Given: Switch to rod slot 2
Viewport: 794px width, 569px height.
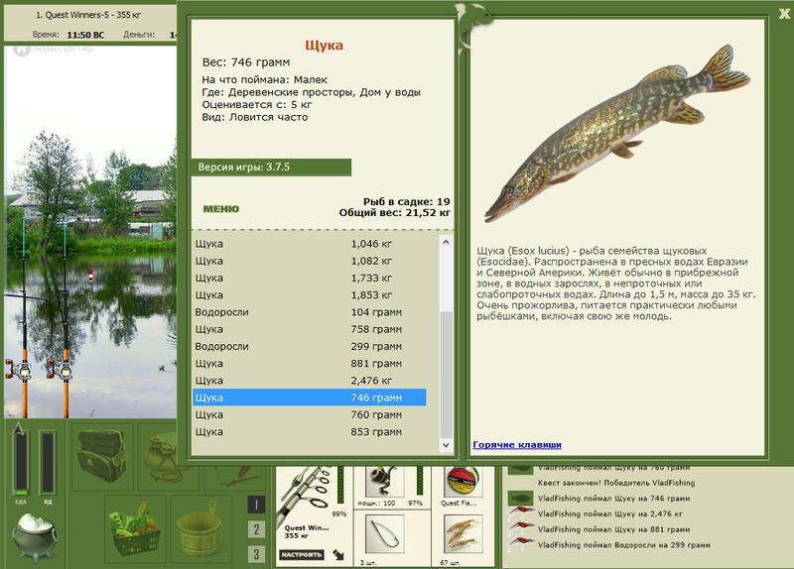Looking at the screenshot, I should click(x=256, y=529).
